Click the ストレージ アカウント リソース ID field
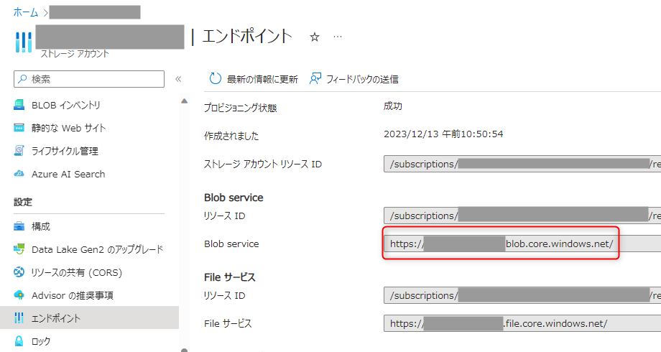The height and width of the screenshot is (352, 661). (522, 164)
